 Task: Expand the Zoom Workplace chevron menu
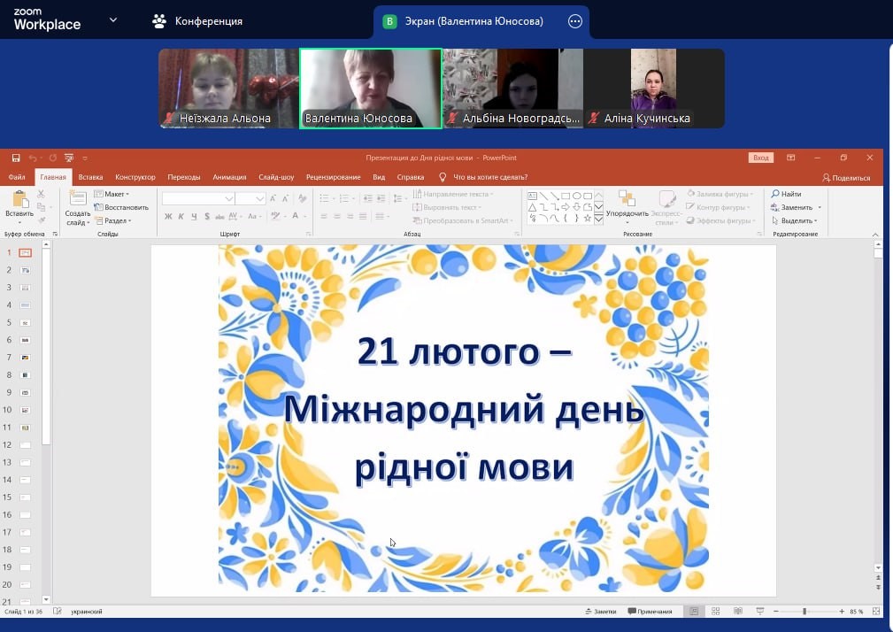pos(113,20)
